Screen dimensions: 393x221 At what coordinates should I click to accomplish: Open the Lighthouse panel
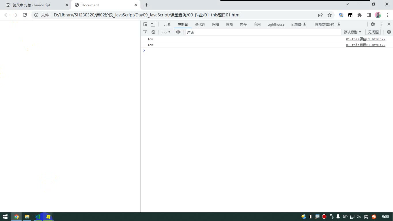[276, 24]
